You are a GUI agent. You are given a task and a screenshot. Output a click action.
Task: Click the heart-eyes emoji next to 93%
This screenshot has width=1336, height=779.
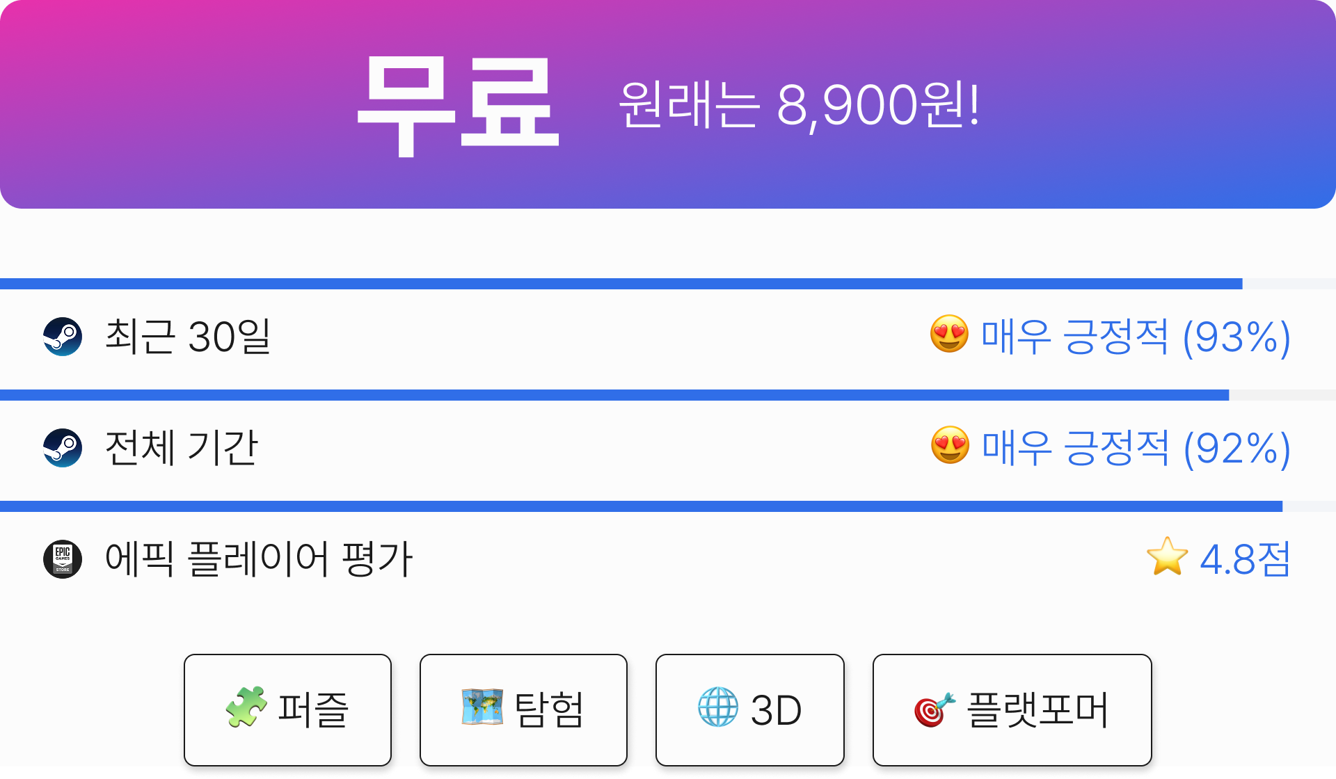pos(949,334)
